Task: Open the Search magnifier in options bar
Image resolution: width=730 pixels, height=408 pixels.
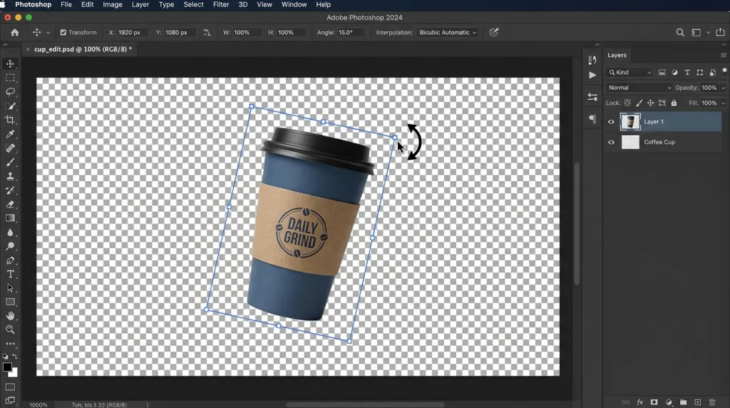Action: pos(680,33)
